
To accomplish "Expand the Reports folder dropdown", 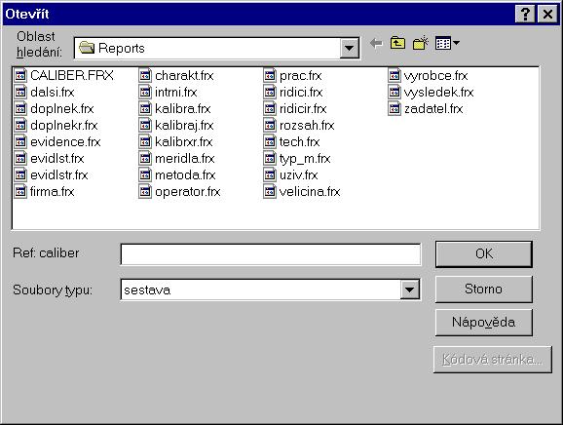I will click(349, 48).
